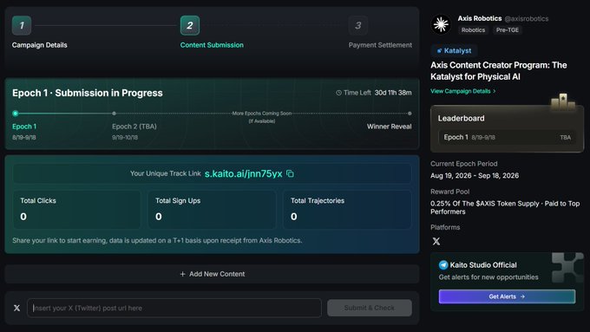Click the 'Share your link to start earning' note
The width and height of the screenshot is (590, 332).
pos(157,240)
